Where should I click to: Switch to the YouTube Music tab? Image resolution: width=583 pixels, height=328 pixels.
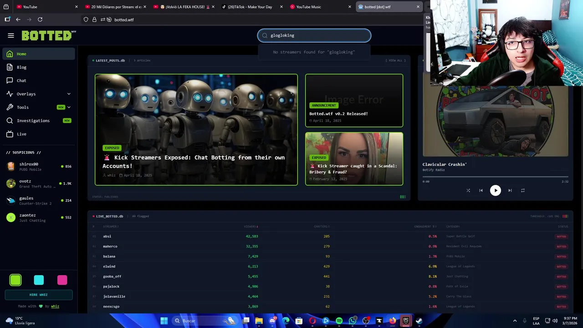[319, 7]
